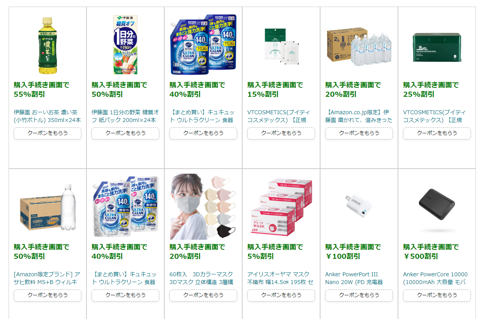
Task: Claim coupon for Anker PowerCore 10000
Action: [x=437, y=295]
